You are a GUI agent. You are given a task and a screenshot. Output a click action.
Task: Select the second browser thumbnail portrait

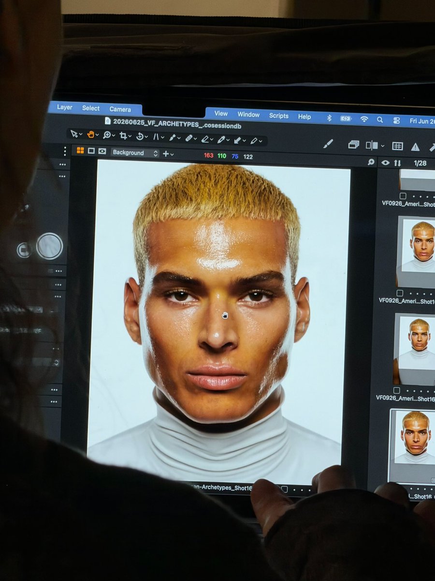pos(417,252)
